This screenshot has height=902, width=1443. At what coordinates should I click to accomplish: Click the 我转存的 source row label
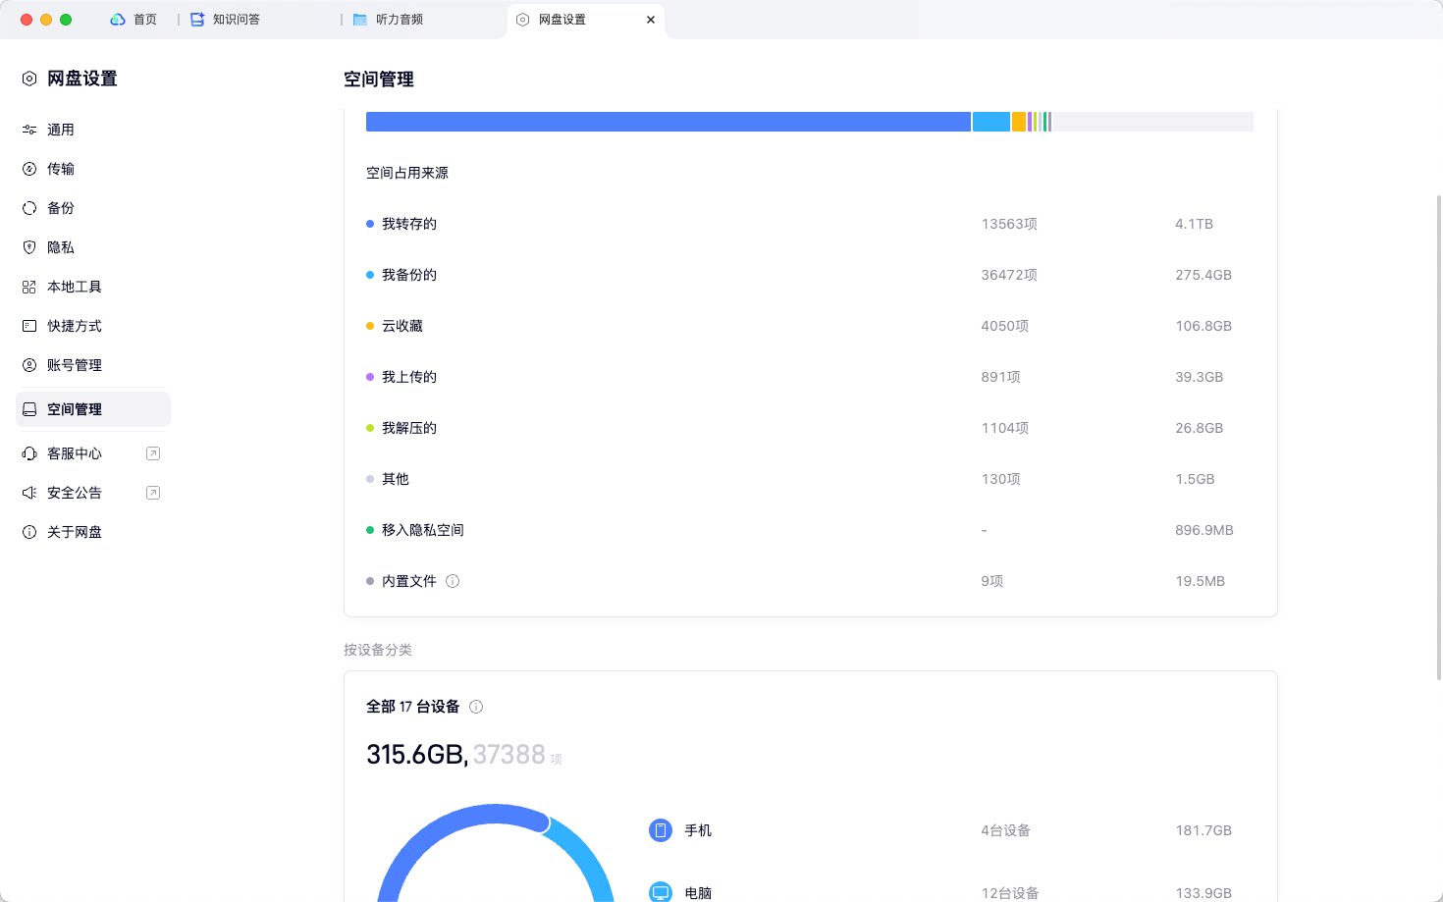[409, 224]
